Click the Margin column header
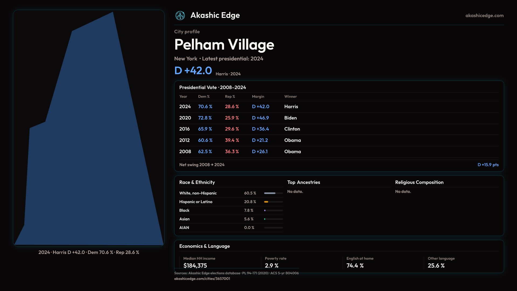The image size is (517, 291). pyautogui.click(x=258, y=96)
